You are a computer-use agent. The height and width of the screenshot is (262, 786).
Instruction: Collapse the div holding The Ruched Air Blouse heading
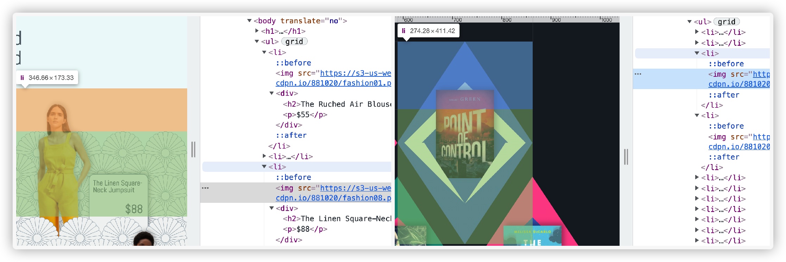(x=272, y=93)
